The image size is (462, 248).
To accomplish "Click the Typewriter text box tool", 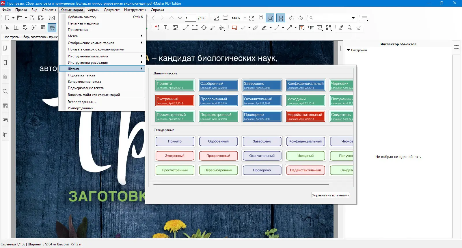I will 302,28.
